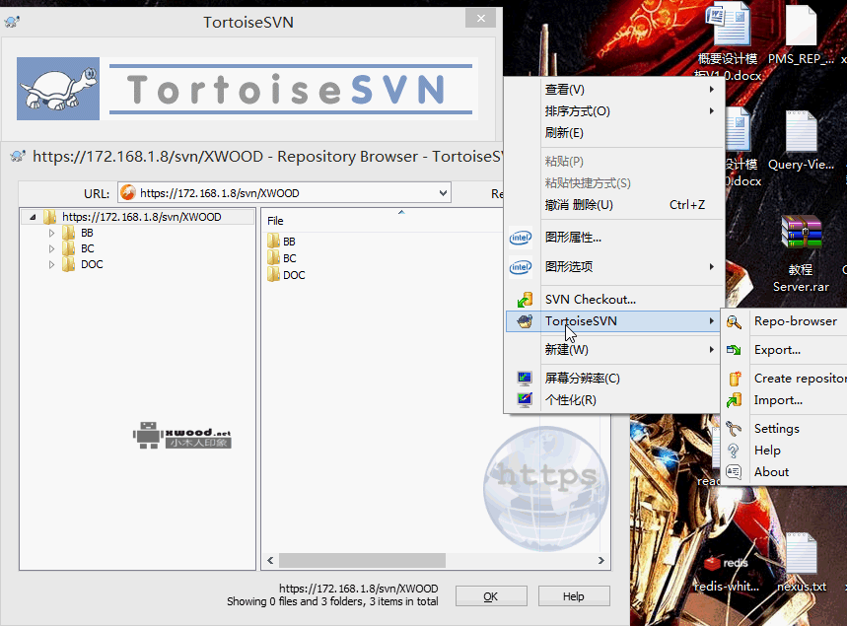Image resolution: width=847 pixels, height=626 pixels.
Task: Expand the BC node in the tree
Action: point(52,248)
